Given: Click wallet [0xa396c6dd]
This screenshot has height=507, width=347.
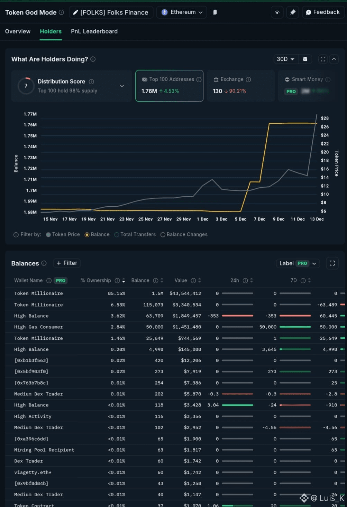Looking at the screenshot, I should pos(31,439).
